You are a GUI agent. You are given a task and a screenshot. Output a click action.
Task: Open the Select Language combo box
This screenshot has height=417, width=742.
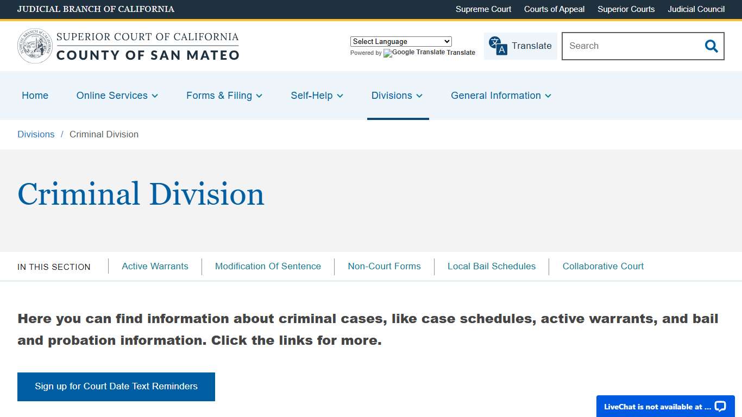point(400,41)
